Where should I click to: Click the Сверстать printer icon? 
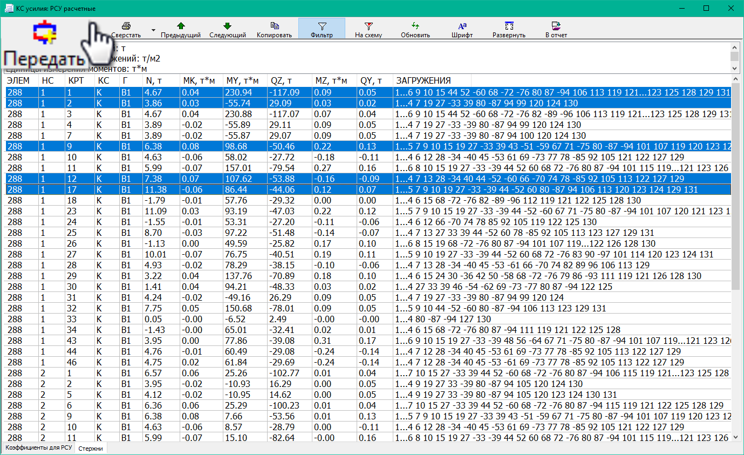[x=126, y=26]
